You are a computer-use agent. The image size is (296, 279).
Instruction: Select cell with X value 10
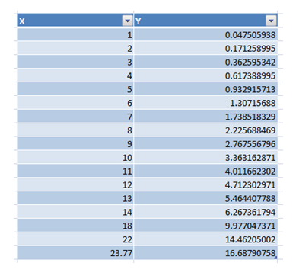[75, 157]
